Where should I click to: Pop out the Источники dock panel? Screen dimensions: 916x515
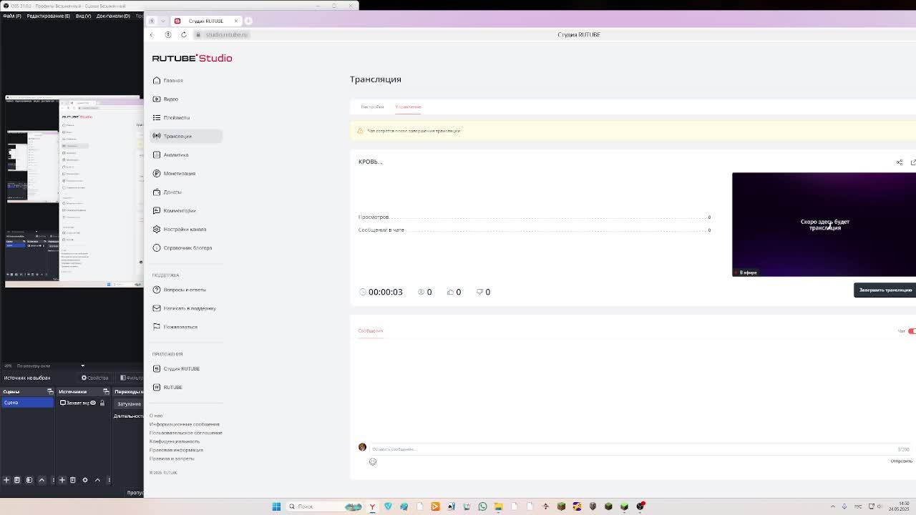click(x=106, y=391)
